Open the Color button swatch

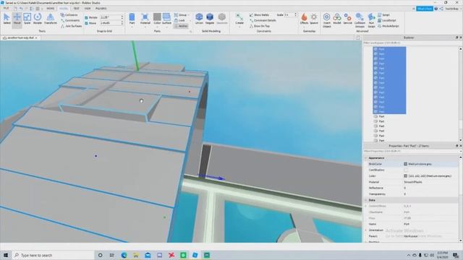tap(157, 17)
